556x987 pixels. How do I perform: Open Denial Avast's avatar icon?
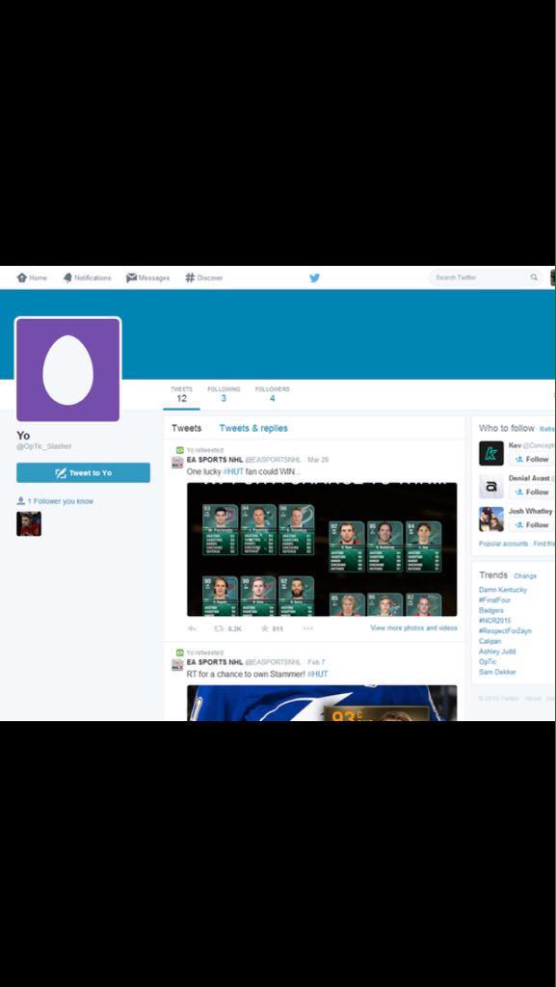pos(491,486)
